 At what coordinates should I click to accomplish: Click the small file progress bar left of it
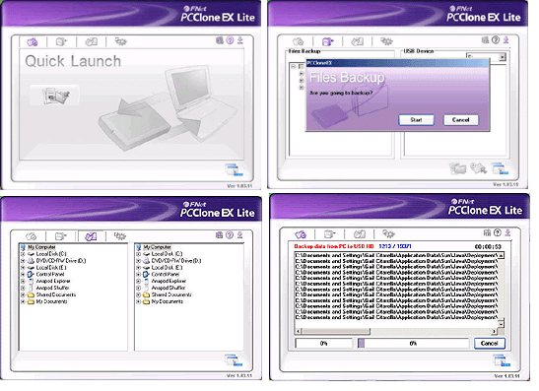coord(323,344)
